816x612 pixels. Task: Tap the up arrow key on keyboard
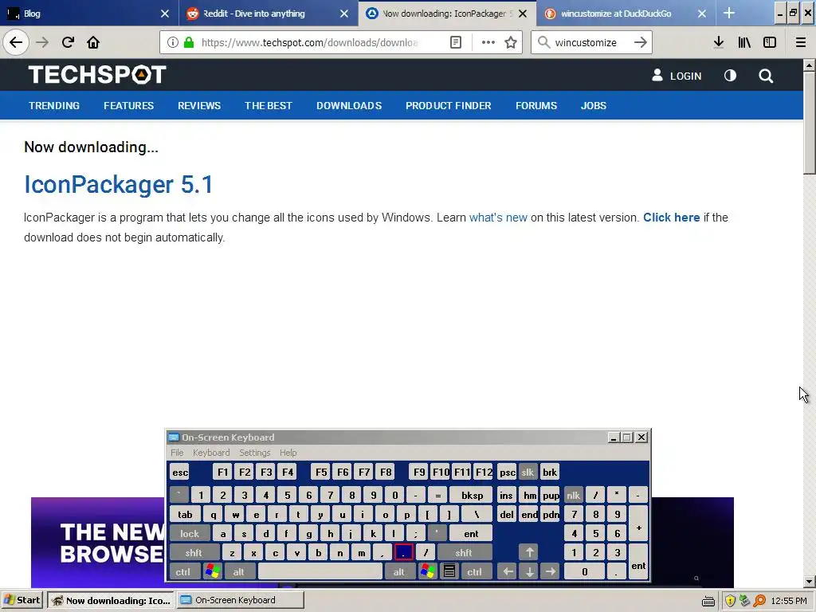pyautogui.click(x=529, y=552)
